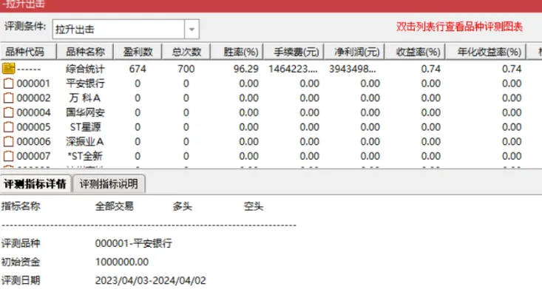Viewport: 542px width, 289px height.
Task: Click the 空头 column label
Action: (x=254, y=206)
